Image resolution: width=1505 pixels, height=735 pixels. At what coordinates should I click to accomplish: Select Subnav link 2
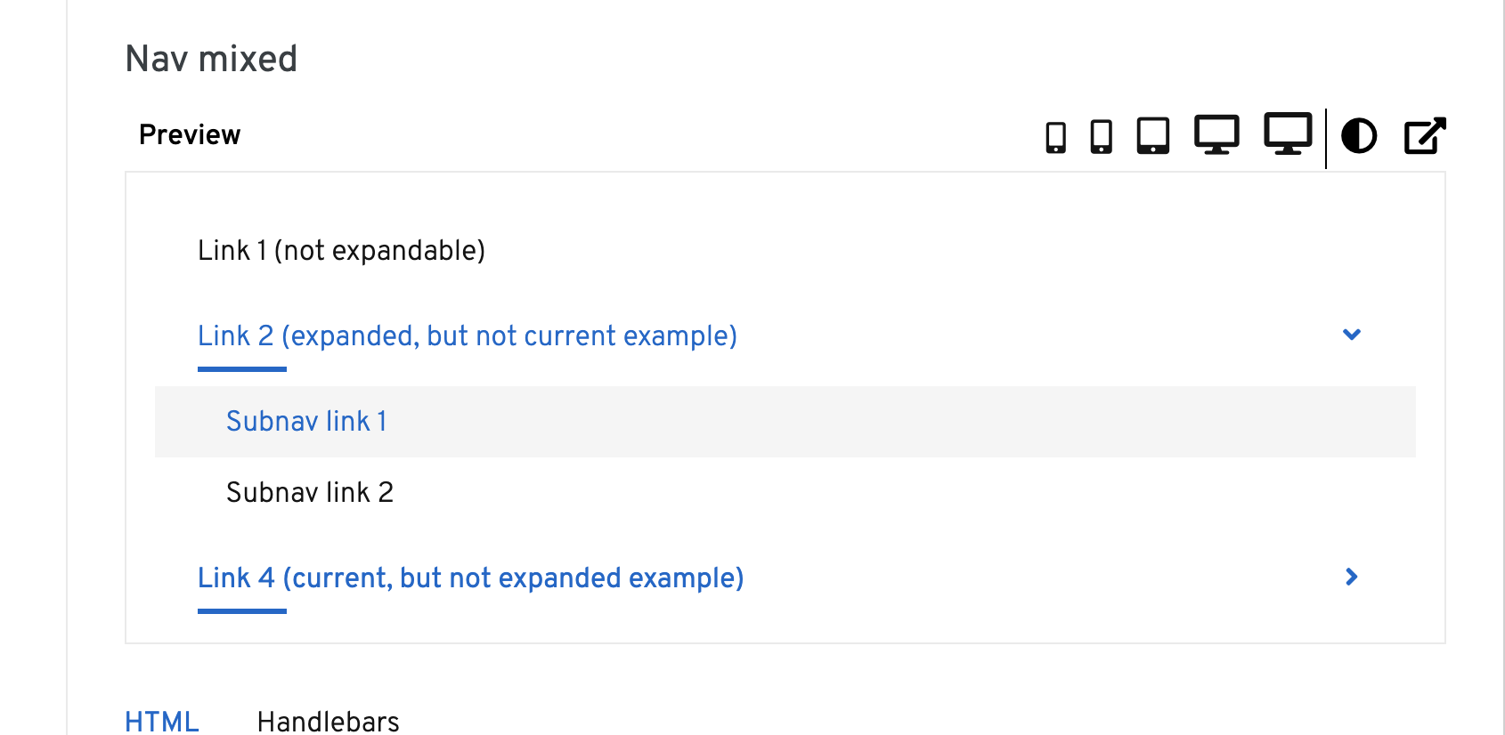tap(311, 492)
